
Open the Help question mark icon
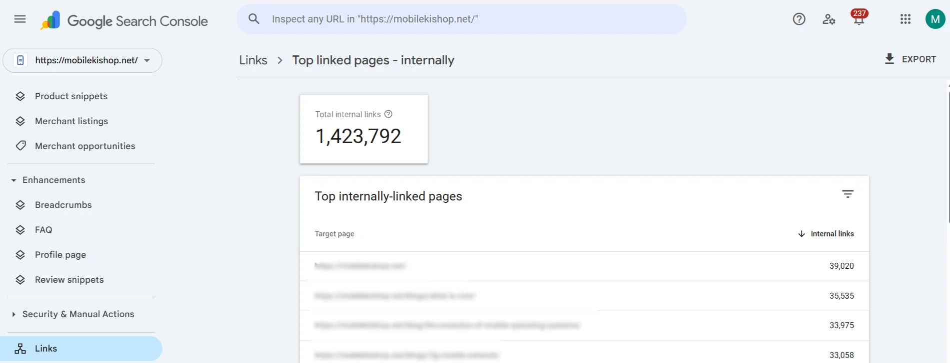click(799, 19)
